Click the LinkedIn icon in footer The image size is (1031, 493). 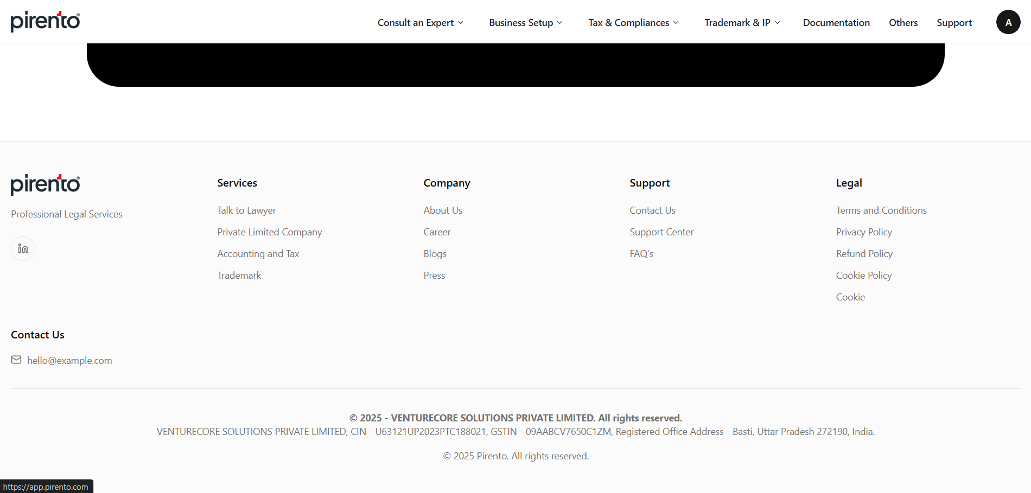coord(23,249)
